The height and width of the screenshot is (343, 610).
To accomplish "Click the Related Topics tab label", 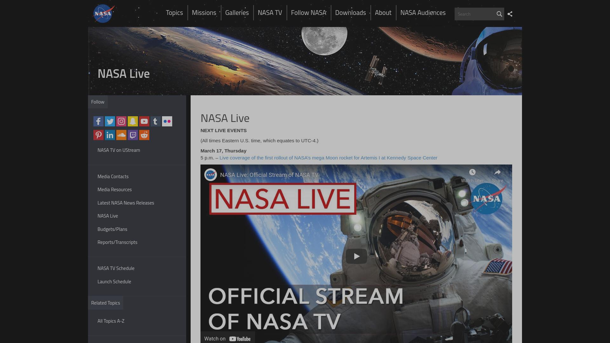I will (105, 303).
